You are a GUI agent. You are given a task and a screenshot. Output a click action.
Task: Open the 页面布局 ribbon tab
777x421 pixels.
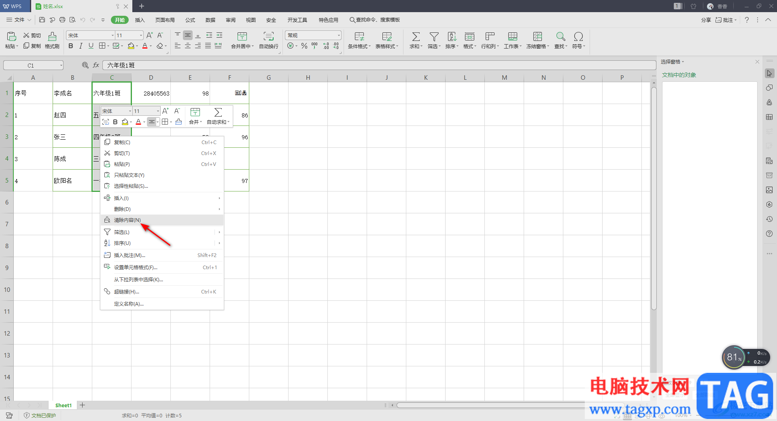(x=165, y=20)
